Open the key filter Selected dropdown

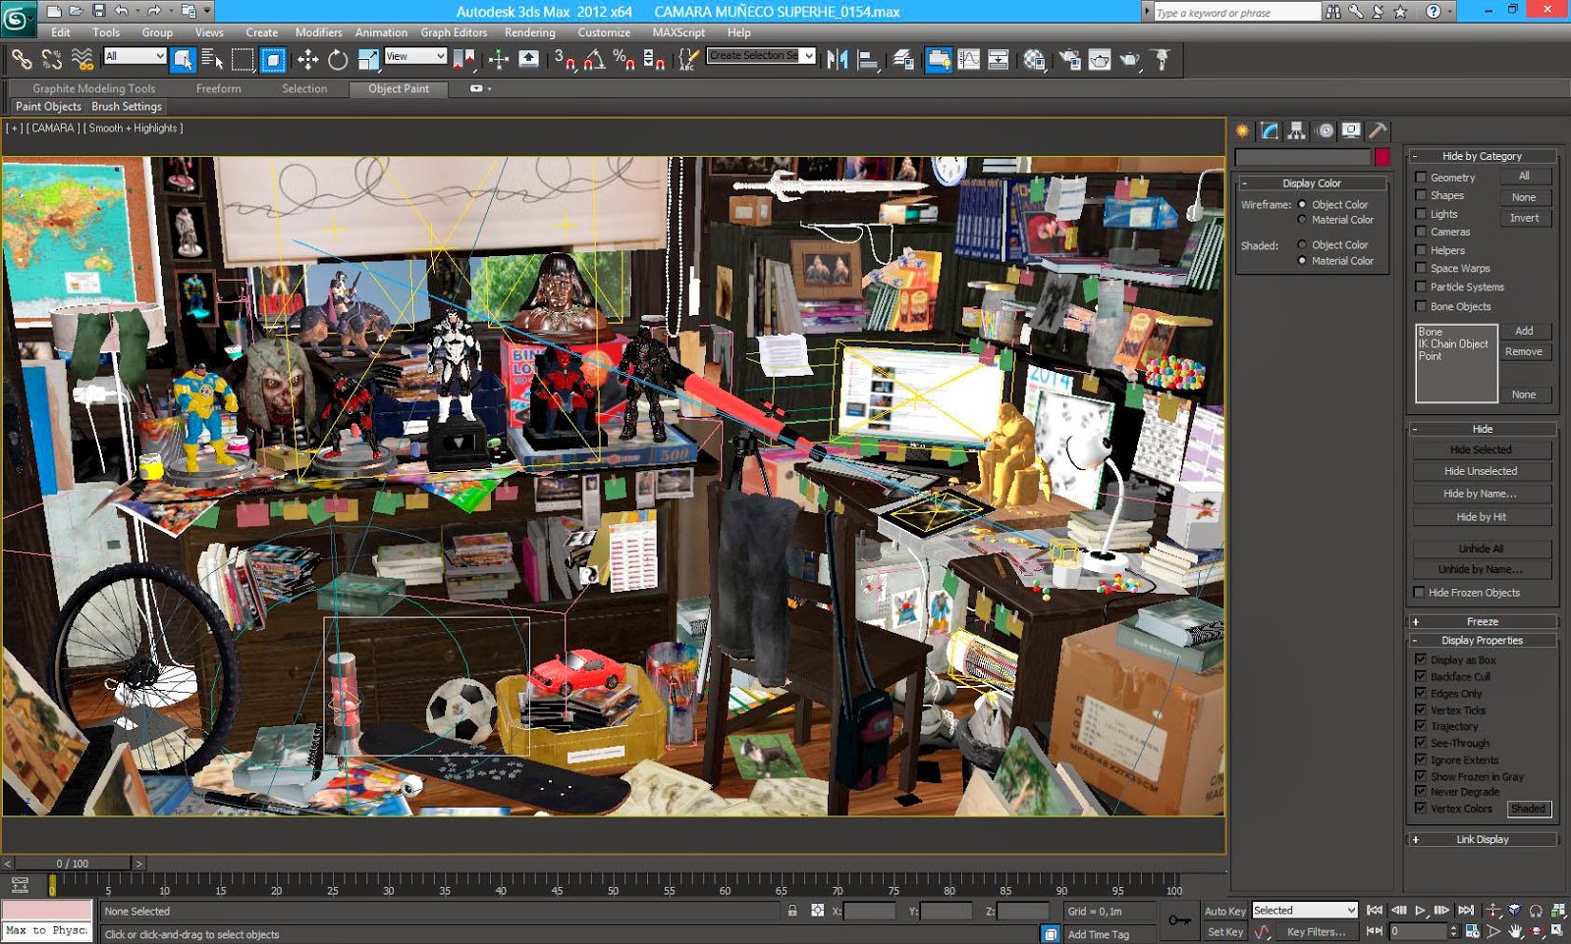coord(1304,911)
